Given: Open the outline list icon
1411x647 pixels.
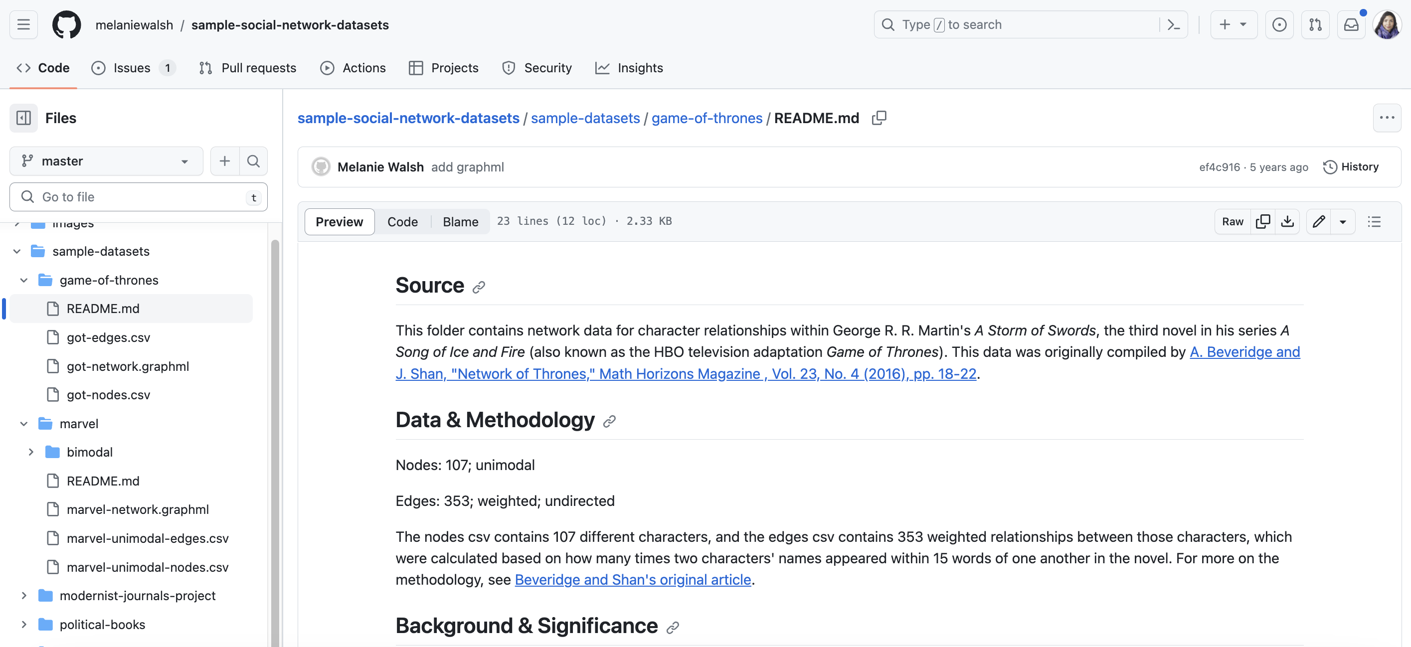Looking at the screenshot, I should [1374, 221].
